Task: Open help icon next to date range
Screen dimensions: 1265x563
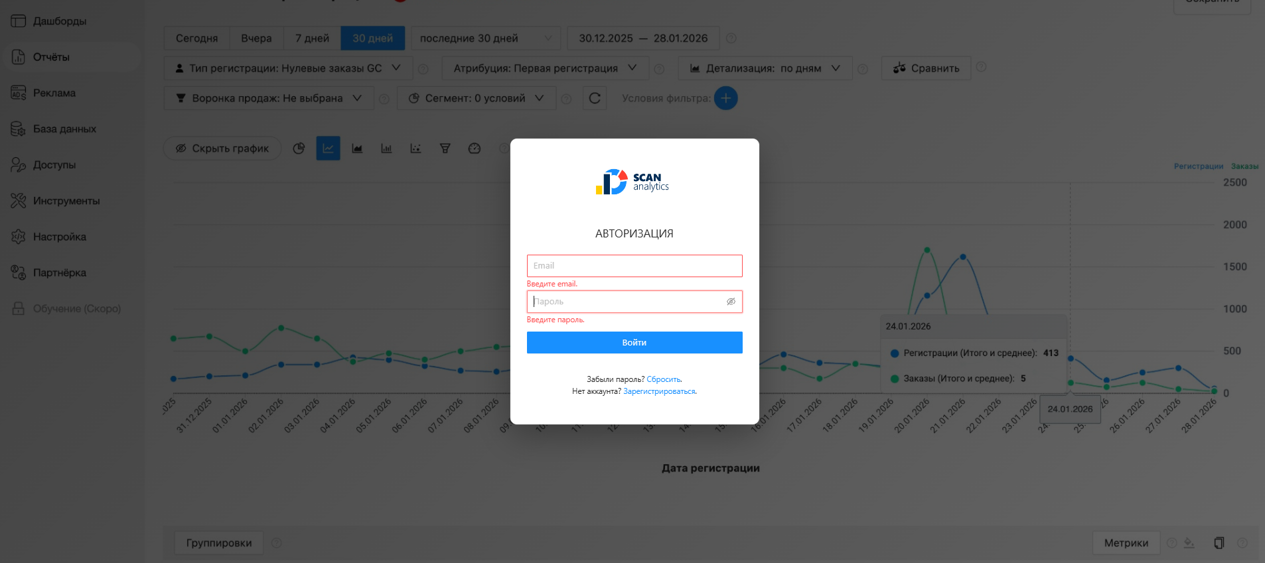Action: click(731, 38)
